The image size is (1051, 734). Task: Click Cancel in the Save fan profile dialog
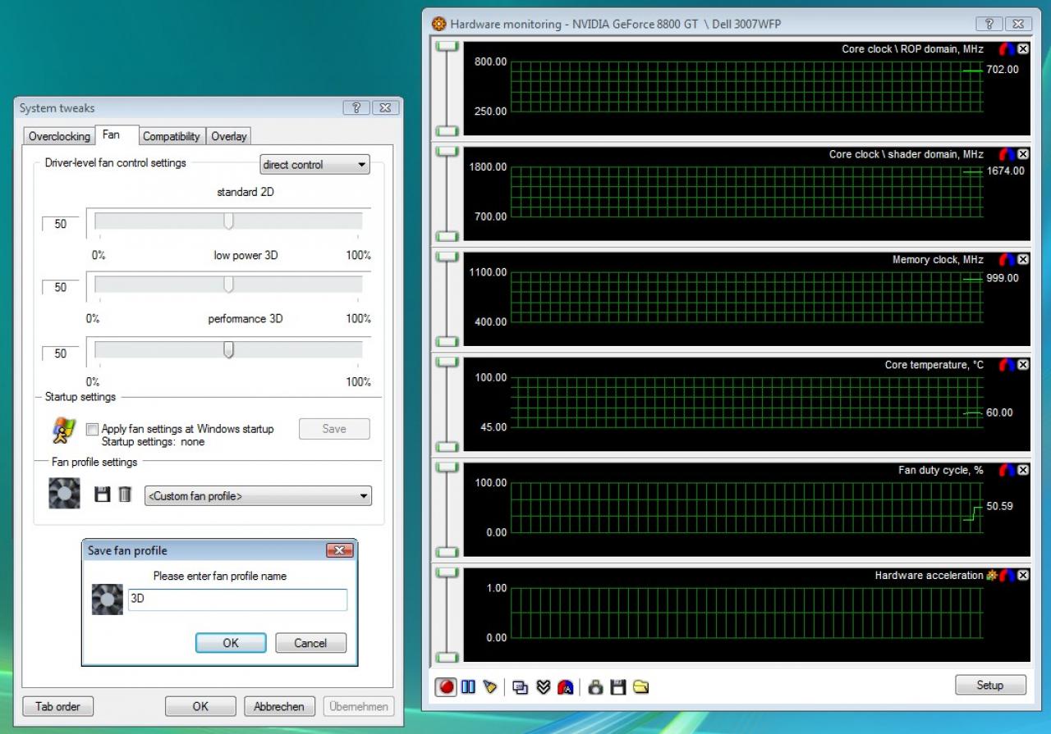[x=310, y=643]
